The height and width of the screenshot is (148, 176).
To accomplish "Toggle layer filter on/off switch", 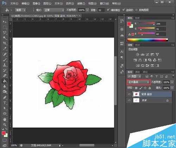I will tap(173, 76).
